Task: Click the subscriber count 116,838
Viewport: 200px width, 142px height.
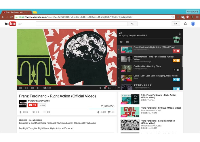Action: pos(41,105)
